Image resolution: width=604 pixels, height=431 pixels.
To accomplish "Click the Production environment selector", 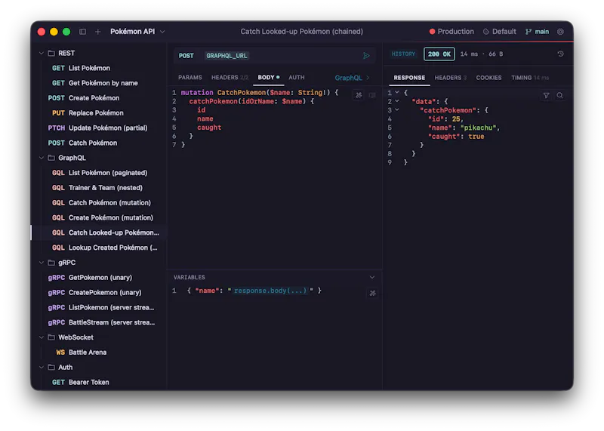I will click(x=451, y=32).
